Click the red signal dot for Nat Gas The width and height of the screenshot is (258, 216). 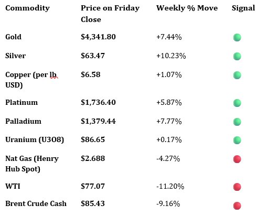[237, 159]
